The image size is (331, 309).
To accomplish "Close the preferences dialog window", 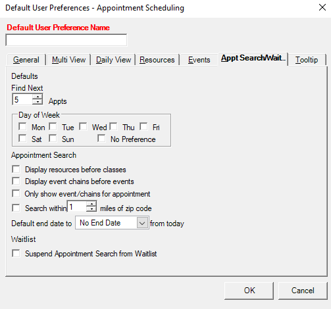I will coord(322,7).
